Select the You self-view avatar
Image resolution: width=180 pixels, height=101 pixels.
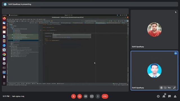[154, 71]
